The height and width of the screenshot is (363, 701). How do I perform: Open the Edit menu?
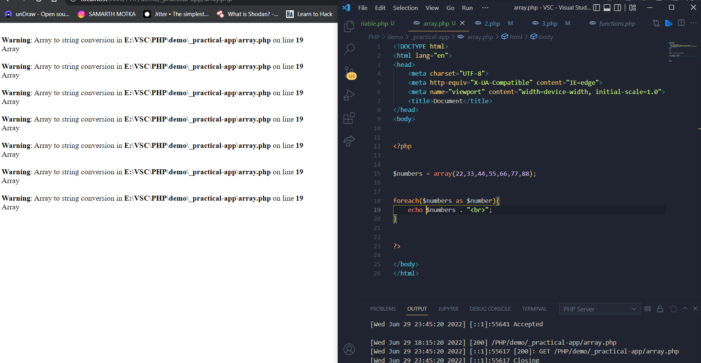[x=380, y=8]
